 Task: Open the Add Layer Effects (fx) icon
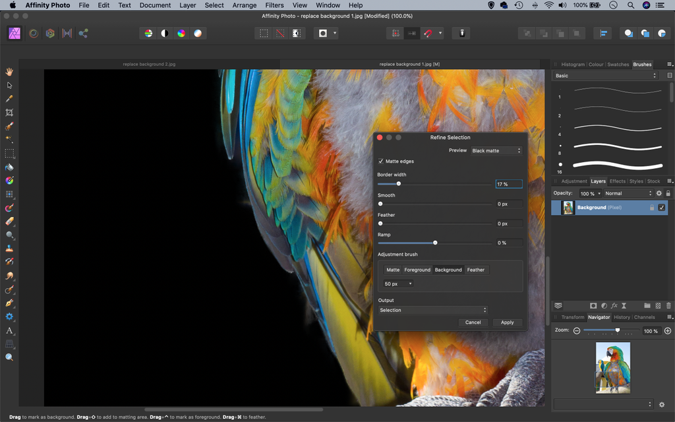click(x=615, y=305)
